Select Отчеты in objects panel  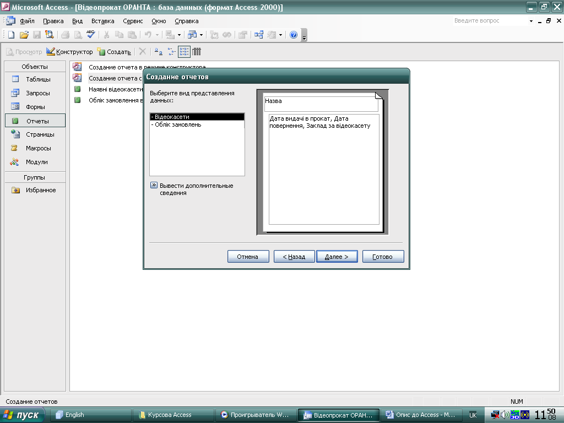click(x=35, y=121)
